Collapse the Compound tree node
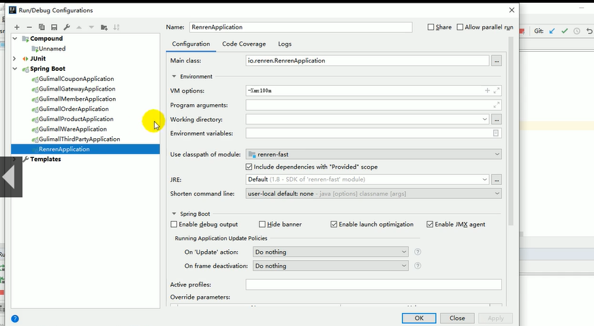 tap(15, 38)
